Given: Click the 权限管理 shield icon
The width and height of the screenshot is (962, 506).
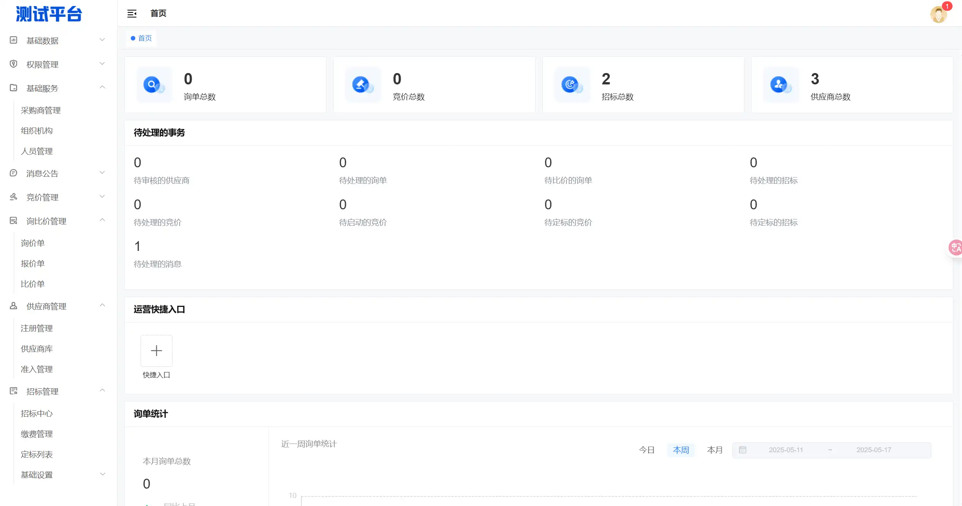Looking at the screenshot, I should pyautogui.click(x=13, y=64).
